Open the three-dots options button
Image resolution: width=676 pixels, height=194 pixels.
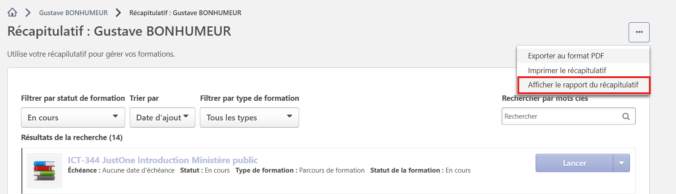pyautogui.click(x=639, y=32)
